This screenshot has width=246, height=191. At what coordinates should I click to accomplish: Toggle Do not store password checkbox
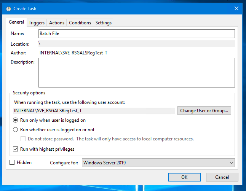pos(23,139)
